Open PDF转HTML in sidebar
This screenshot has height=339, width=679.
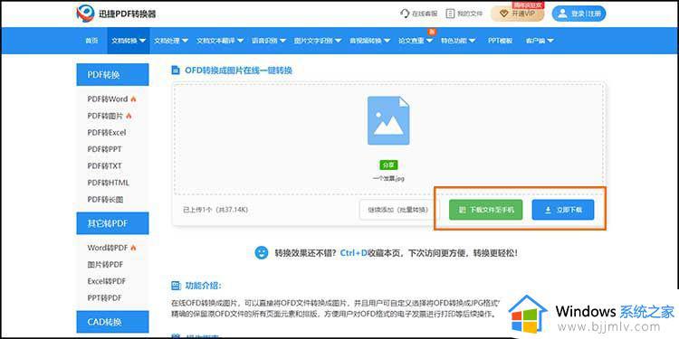pos(109,183)
